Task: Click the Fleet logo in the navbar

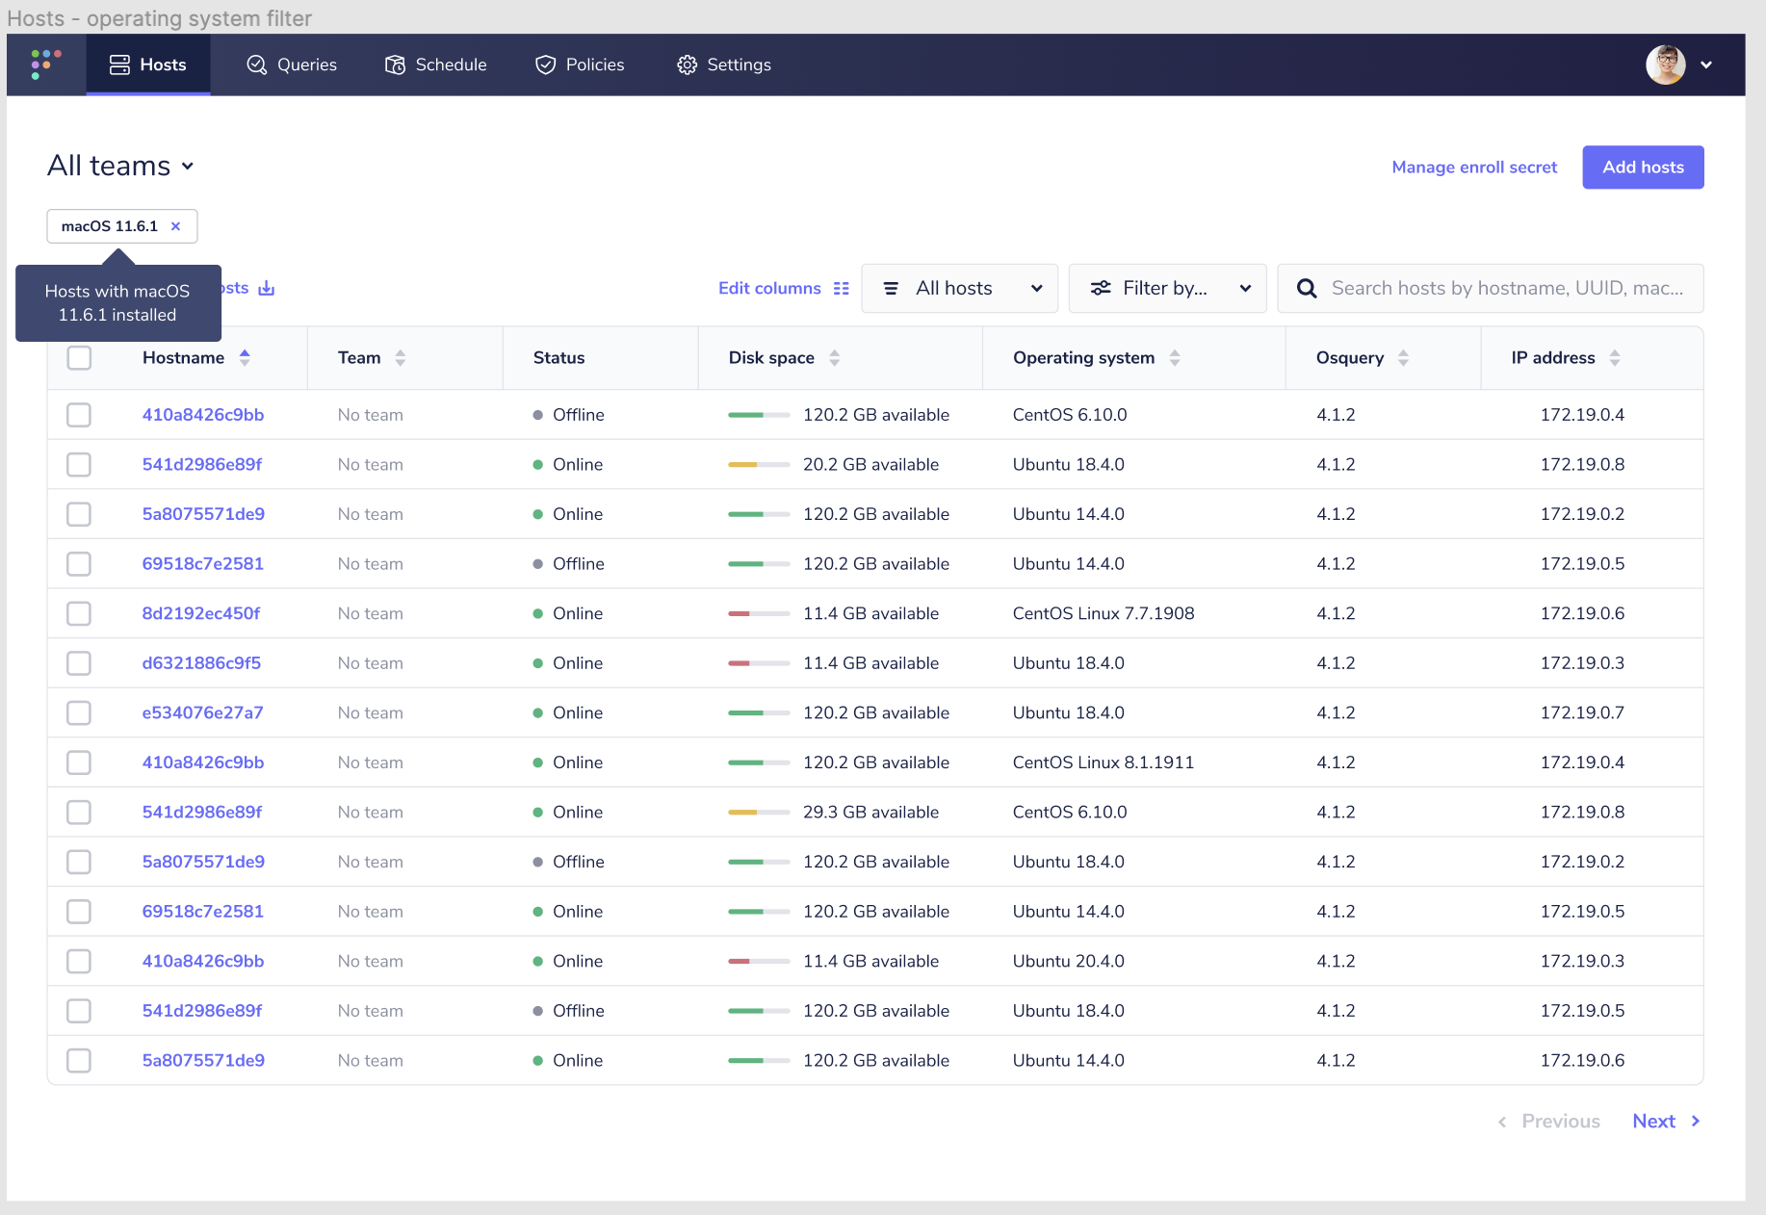Action: coord(46,65)
